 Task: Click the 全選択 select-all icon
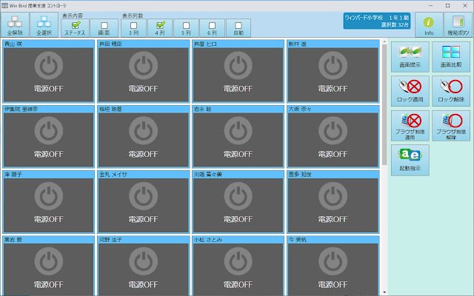44,24
